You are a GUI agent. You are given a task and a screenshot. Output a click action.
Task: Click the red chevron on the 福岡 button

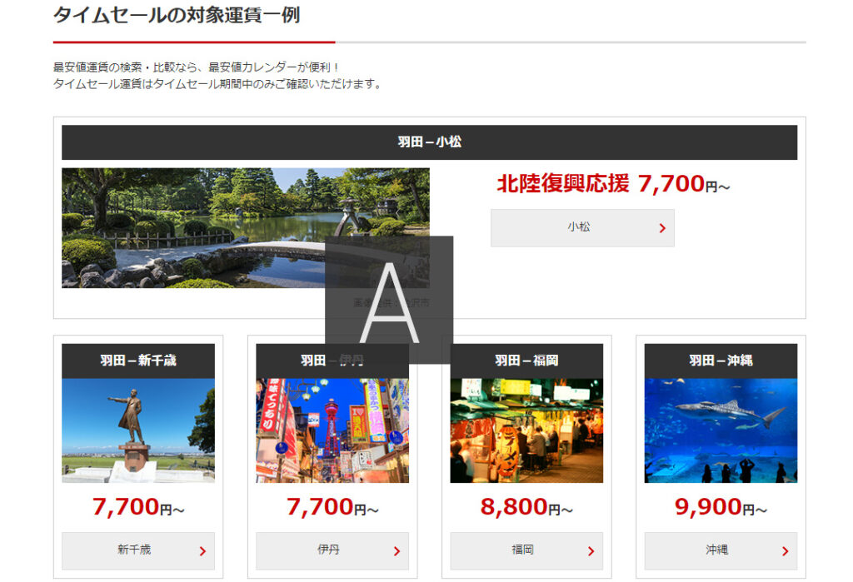click(591, 551)
